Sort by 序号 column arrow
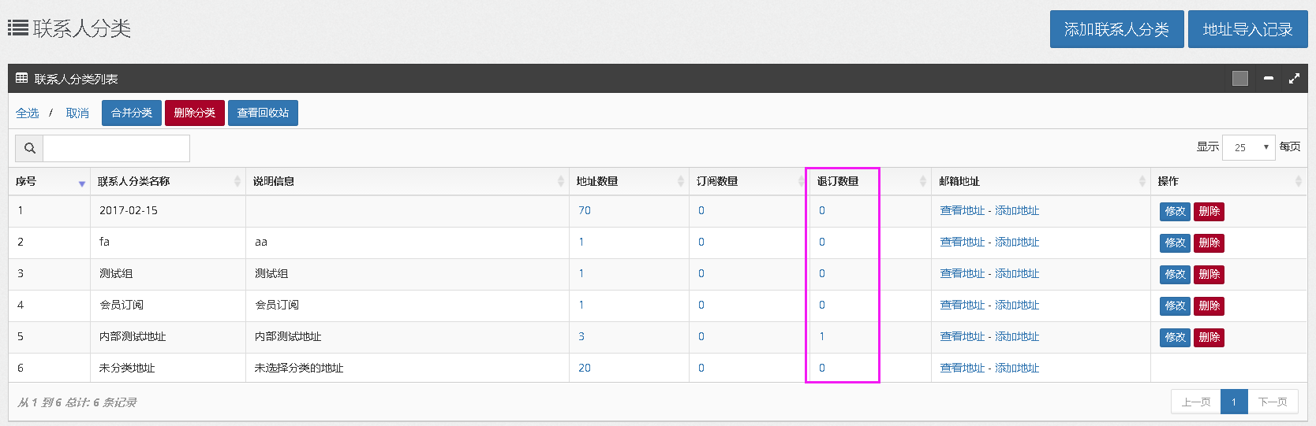 [x=81, y=183]
